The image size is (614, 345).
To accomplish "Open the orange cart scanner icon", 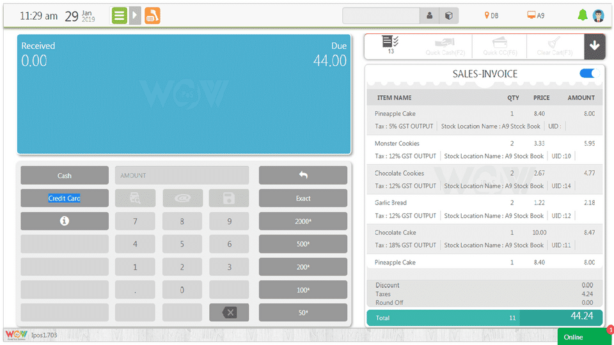I will [x=152, y=15].
